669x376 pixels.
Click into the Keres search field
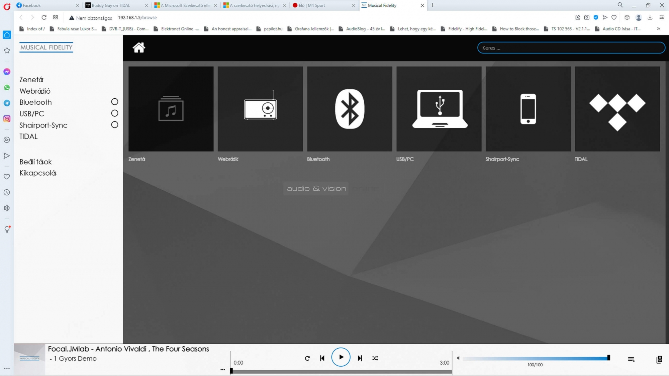tap(571, 48)
